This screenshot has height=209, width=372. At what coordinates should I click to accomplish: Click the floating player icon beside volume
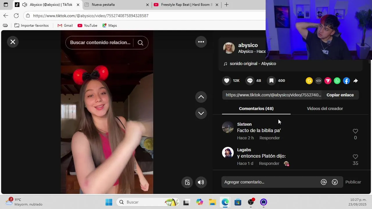coord(187,182)
